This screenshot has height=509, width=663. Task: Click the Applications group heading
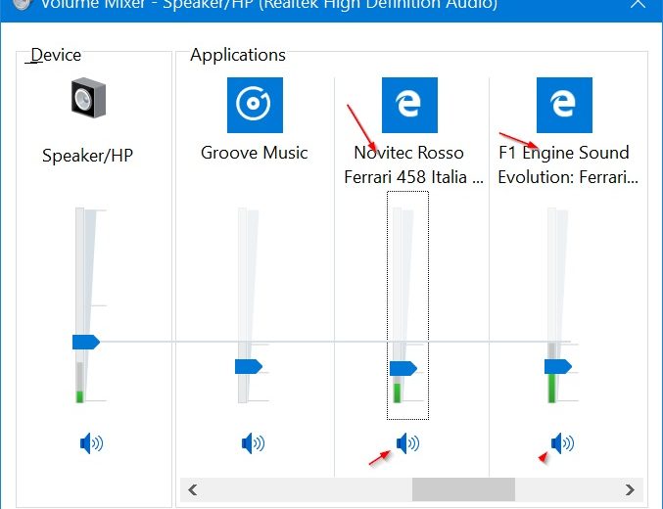238,55
